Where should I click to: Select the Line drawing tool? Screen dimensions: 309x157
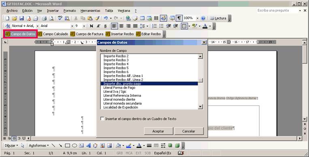coord(53,146)
